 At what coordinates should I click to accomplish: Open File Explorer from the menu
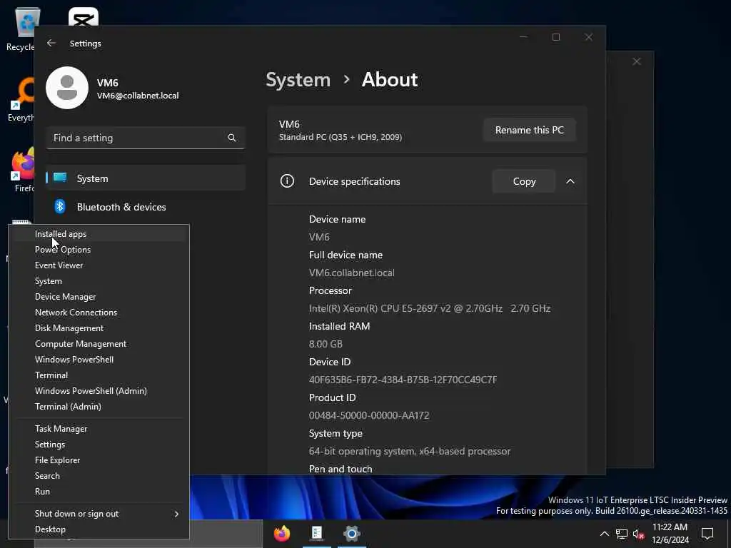click(x=99, y=460)
